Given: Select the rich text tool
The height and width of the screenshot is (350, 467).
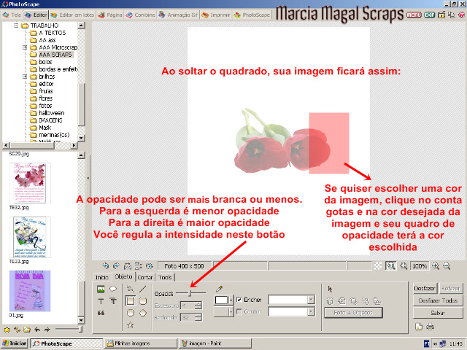Looking at the screenshot, I should [x=113, y=301].
